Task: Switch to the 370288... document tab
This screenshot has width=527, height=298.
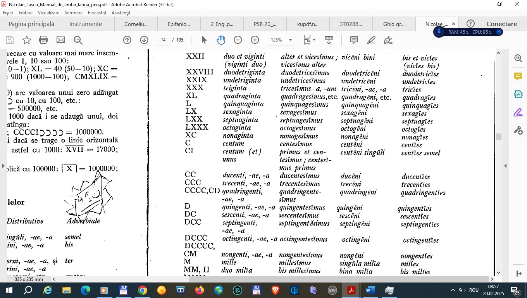Action: (351, 24)
